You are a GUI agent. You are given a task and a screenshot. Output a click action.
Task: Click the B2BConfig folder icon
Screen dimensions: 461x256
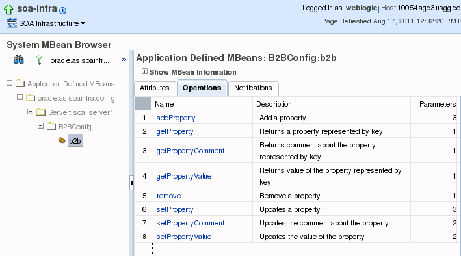[51, 126]
